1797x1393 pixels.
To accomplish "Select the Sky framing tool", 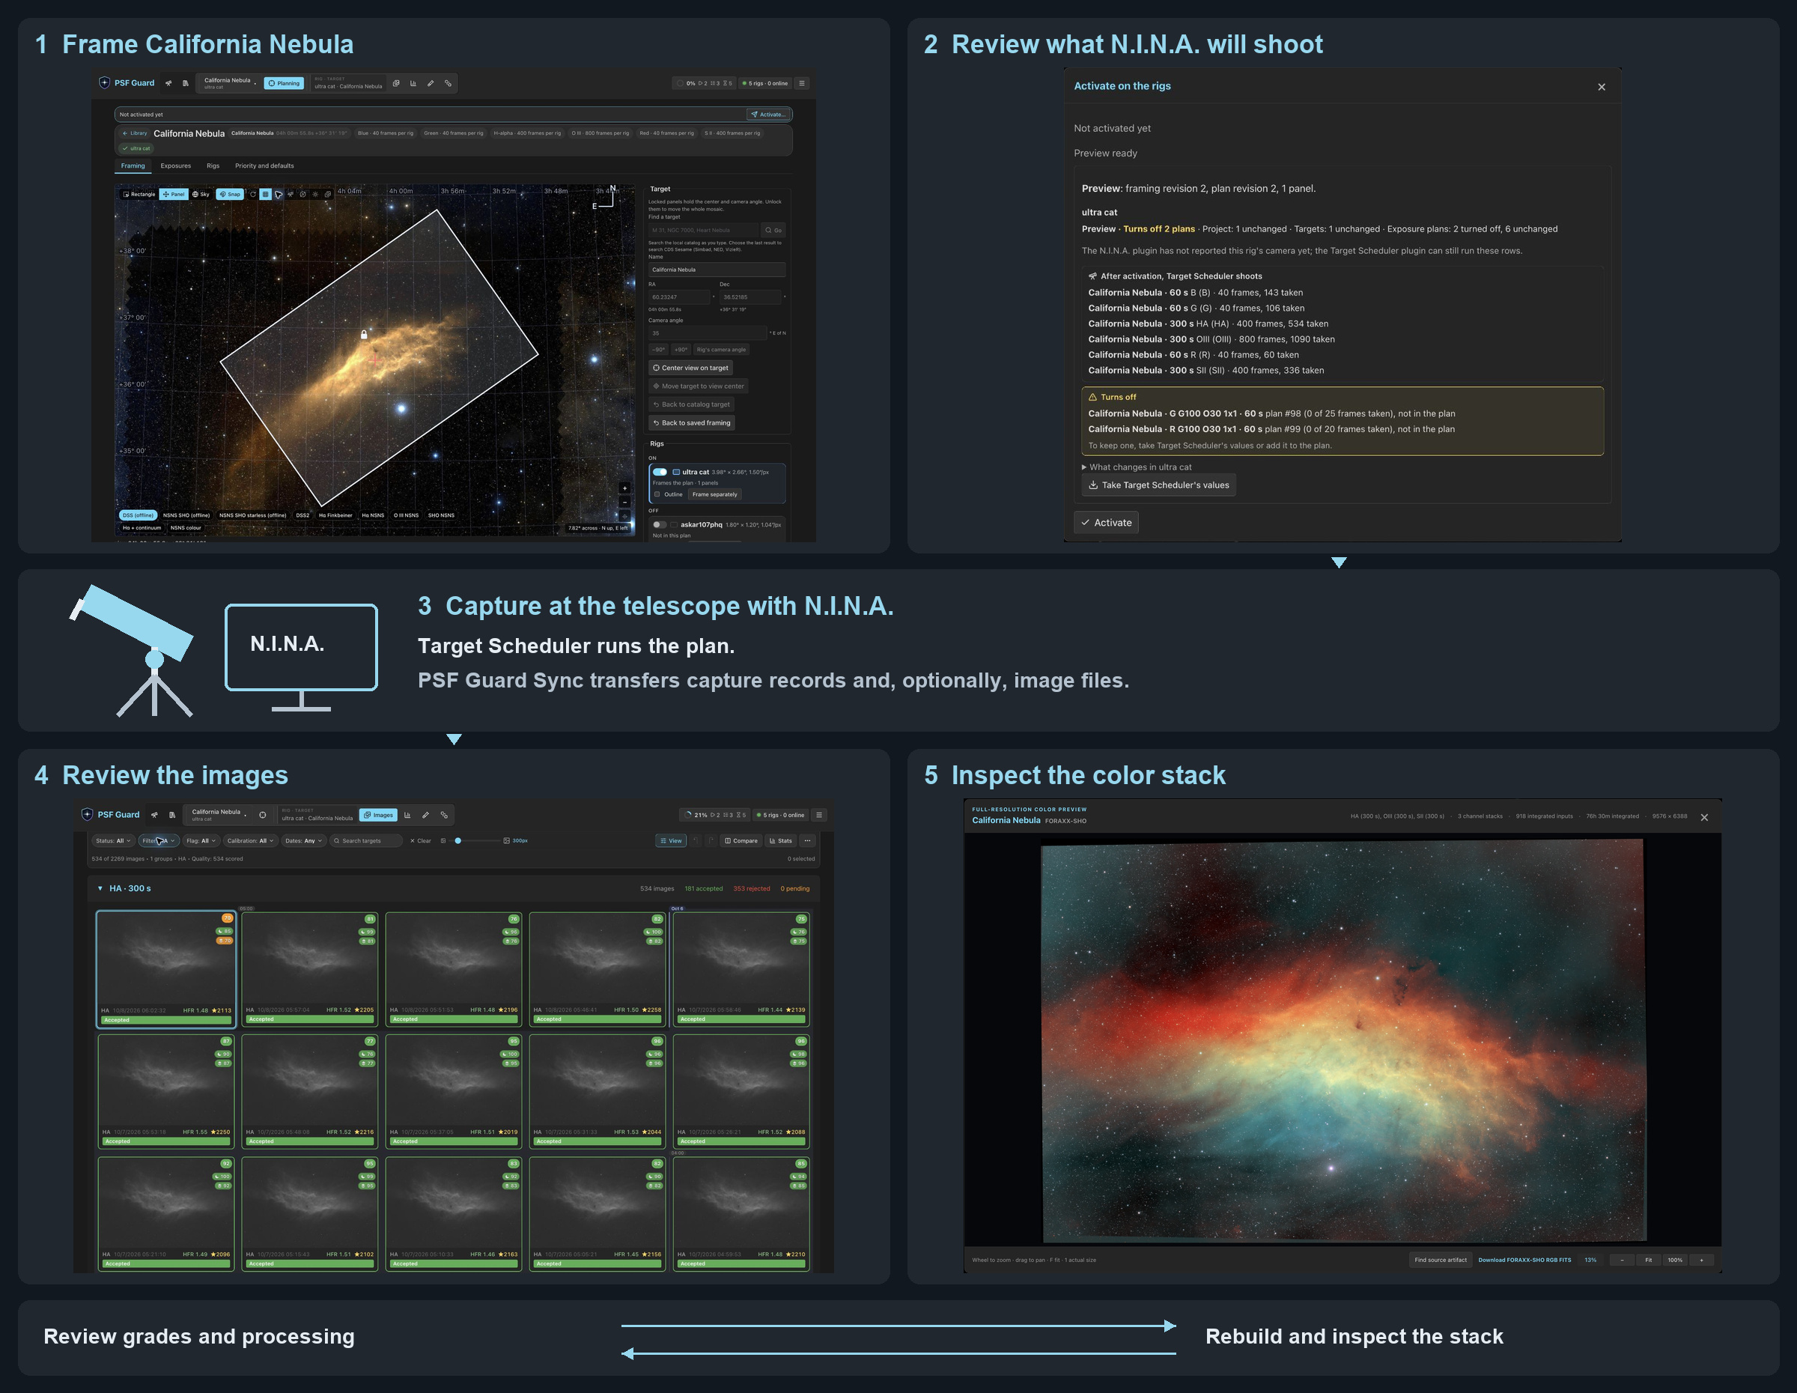I will coord(201,194).
